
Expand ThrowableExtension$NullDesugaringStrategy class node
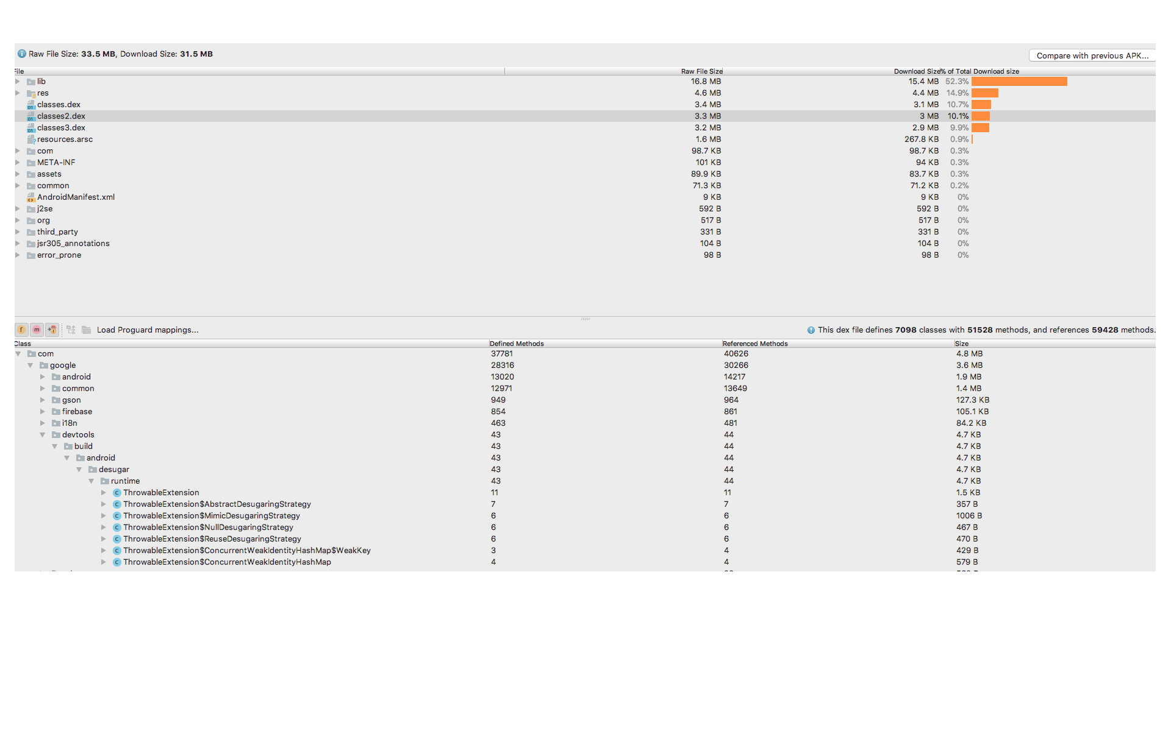pyautogui.click(x=104, y=528)
